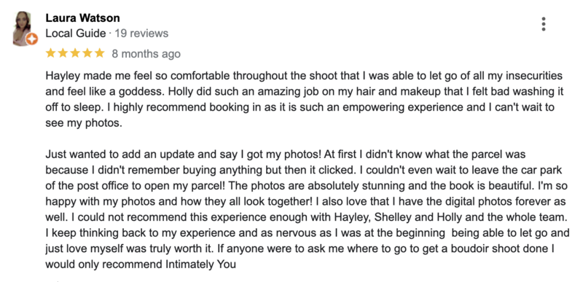583x282 pixels.
Task: Open Laura Watson's profile photo
Action: pyautogui.click(x=23, y=28)
